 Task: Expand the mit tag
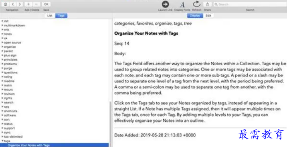2,21
